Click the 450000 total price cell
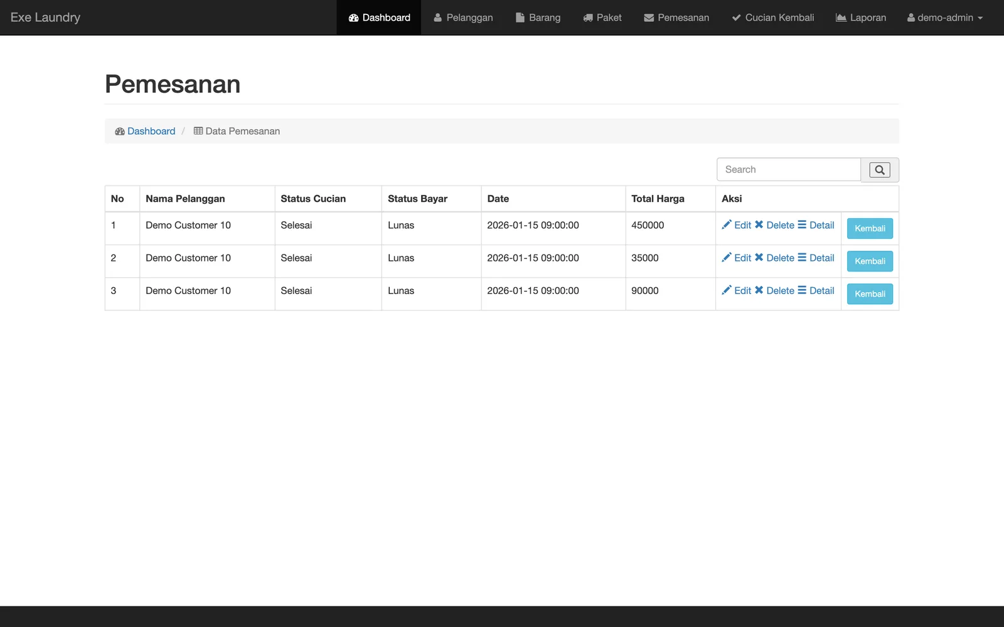 [x=670, y=228]
